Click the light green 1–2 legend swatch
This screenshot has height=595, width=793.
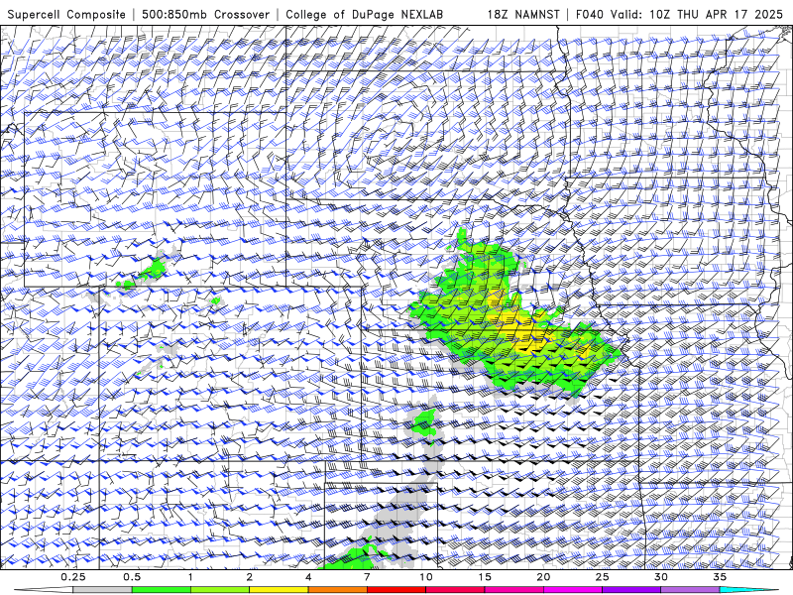[x=220, y=590]
